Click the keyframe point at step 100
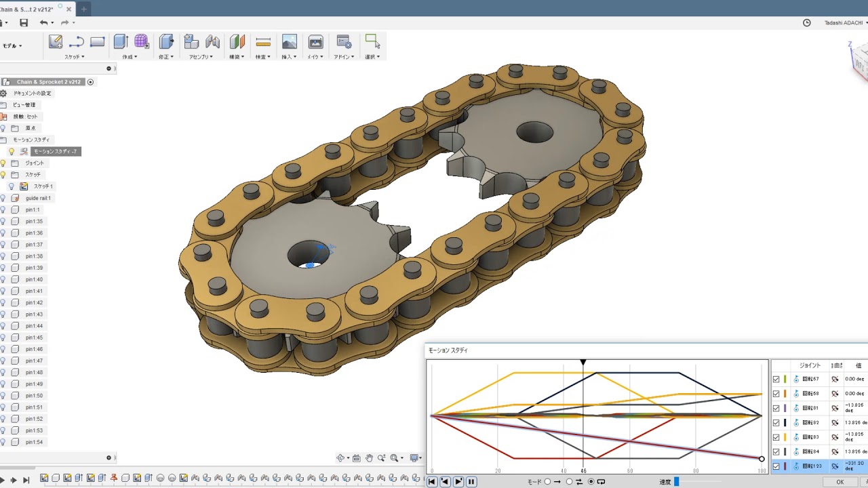The height and width of the screenshot is (488, 868). (x=762, y=459)
